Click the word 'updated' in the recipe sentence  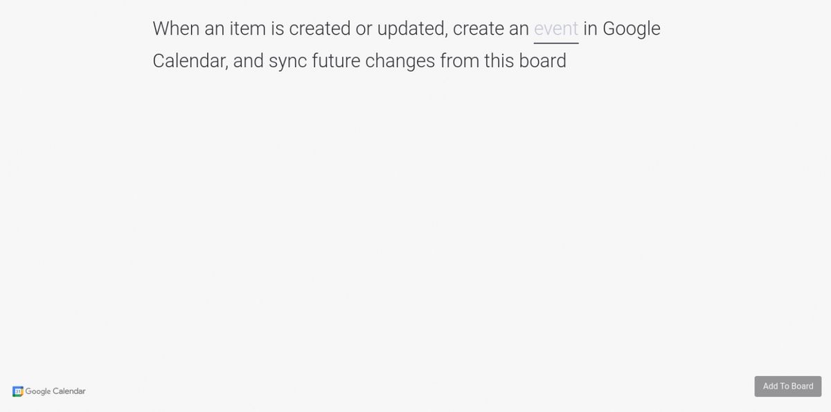click(412, 29)
